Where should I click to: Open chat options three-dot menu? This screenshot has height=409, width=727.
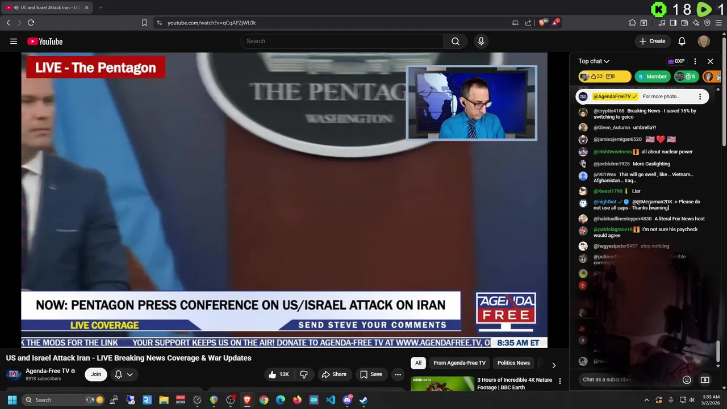click(x=695, y=61)
